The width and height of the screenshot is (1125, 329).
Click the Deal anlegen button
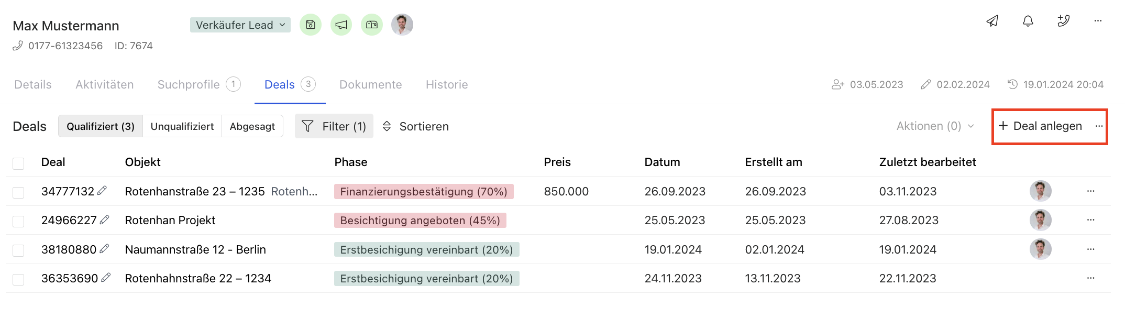pyautogui.click(x=1040, y=126)
